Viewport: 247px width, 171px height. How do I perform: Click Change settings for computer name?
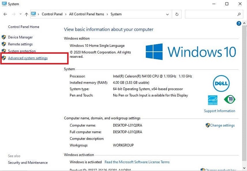222,125
